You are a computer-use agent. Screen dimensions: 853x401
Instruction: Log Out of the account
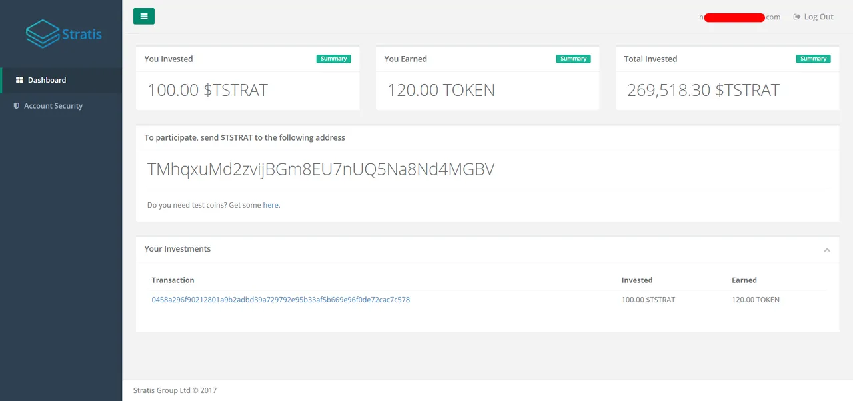pyautogui.click(x=814, y=17)
